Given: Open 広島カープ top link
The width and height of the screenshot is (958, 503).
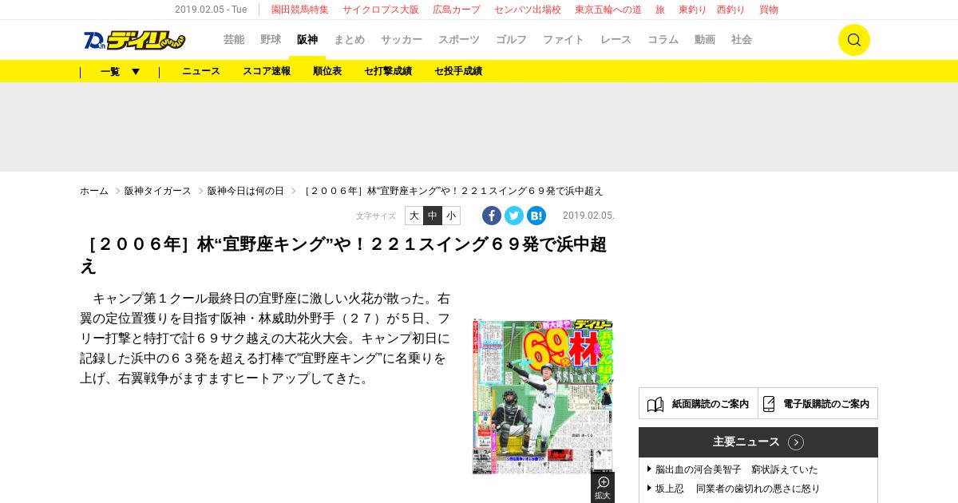Looking at the screenshot, I should [457, 10].
